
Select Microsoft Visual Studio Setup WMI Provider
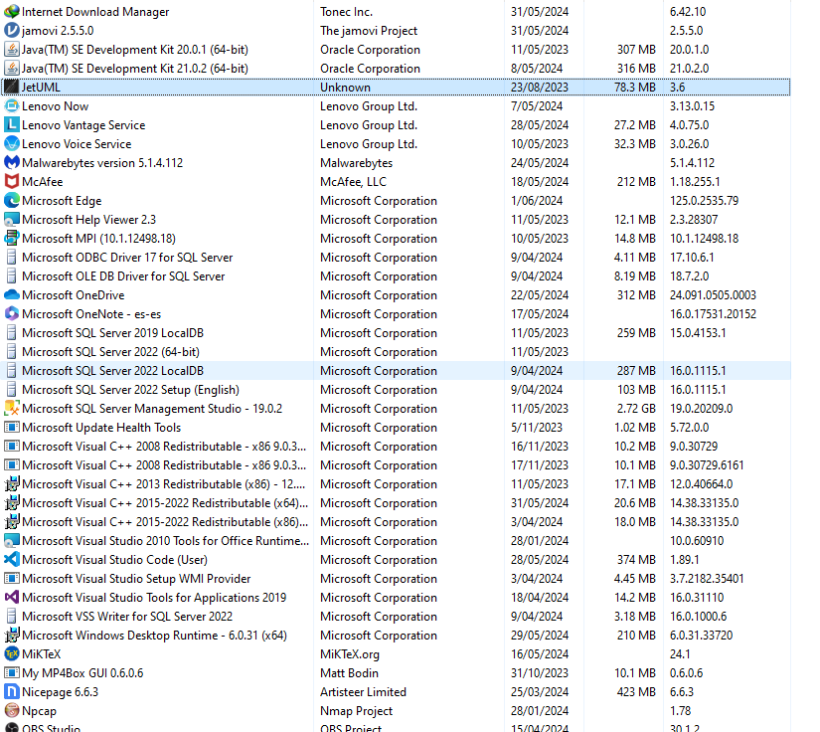[136, 579]
